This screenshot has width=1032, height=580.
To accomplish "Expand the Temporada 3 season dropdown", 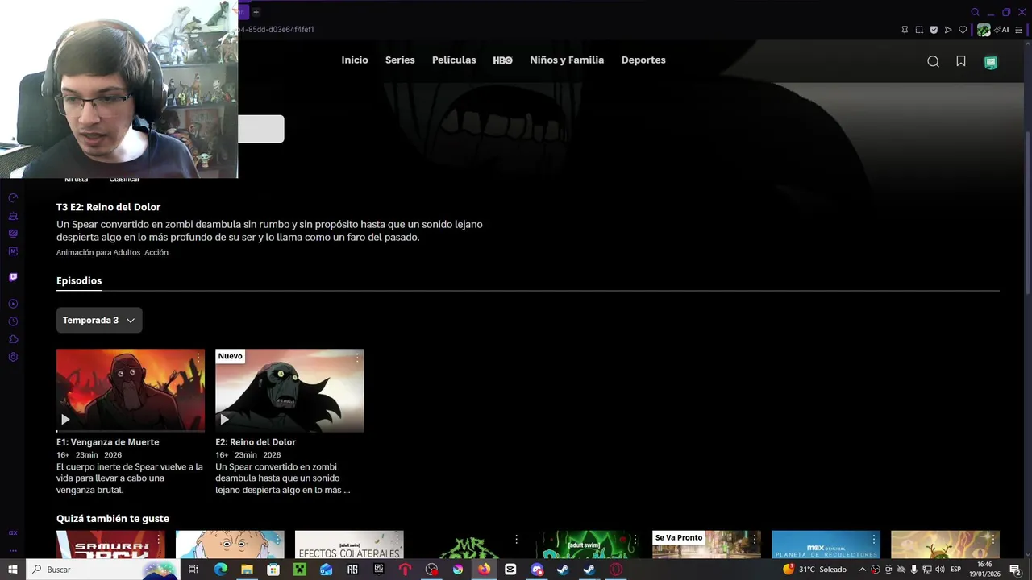I will tap(99, 320).
